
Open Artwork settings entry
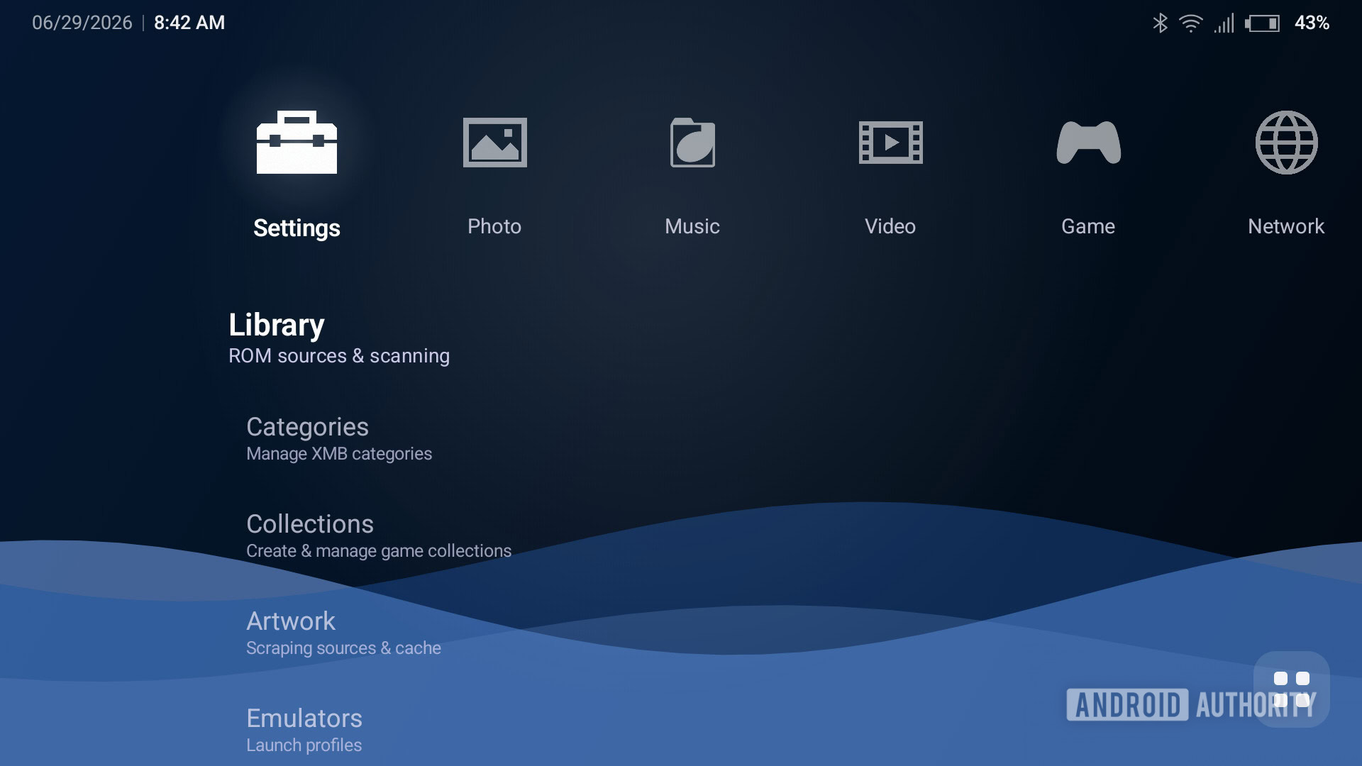click(x=343, y=633)
